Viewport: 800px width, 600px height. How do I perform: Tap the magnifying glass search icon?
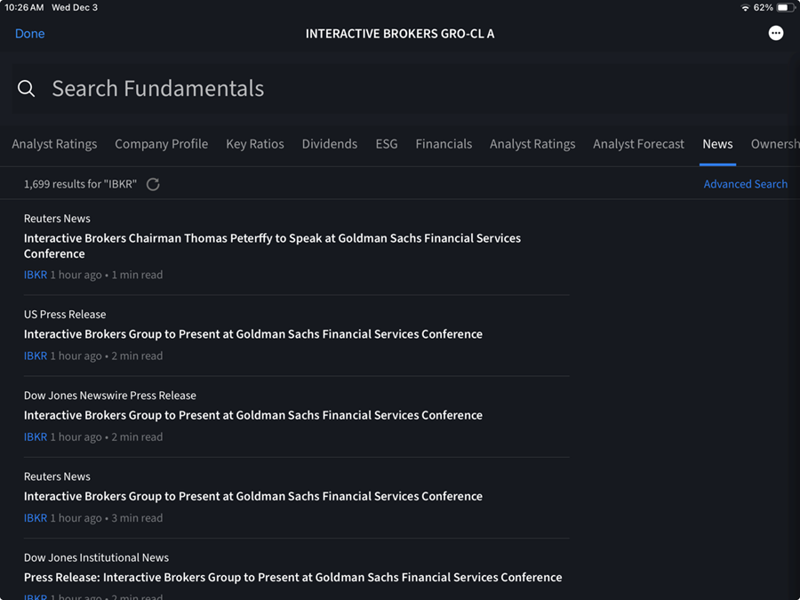(x=26, y=88)
